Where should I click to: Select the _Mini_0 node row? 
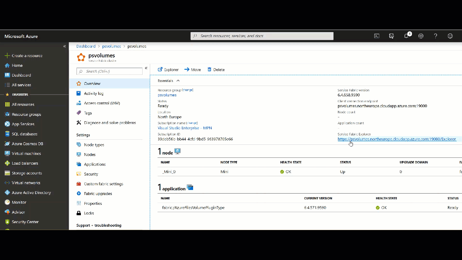(x=310, y=172)
